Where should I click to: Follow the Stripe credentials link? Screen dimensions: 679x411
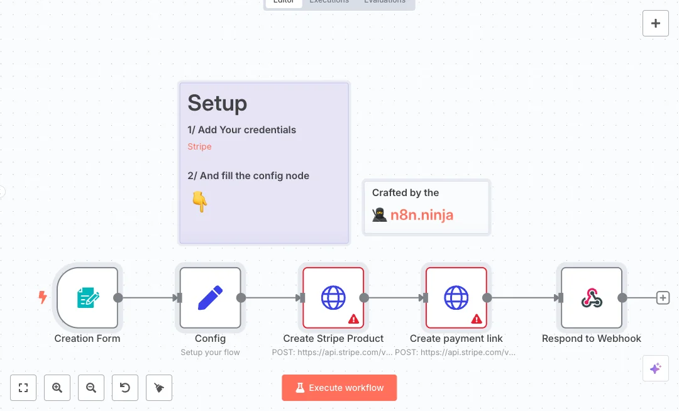pyautogui.click(x=199, y=146)
